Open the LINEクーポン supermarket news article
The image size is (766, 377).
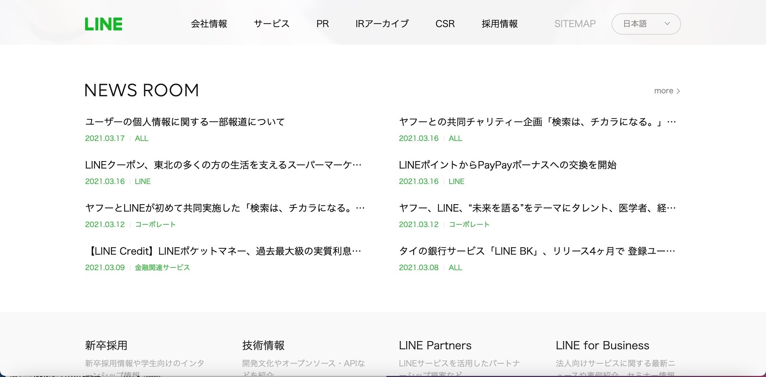[223, 165]
